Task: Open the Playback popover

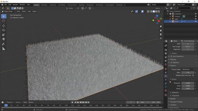Action: [10, 102]
